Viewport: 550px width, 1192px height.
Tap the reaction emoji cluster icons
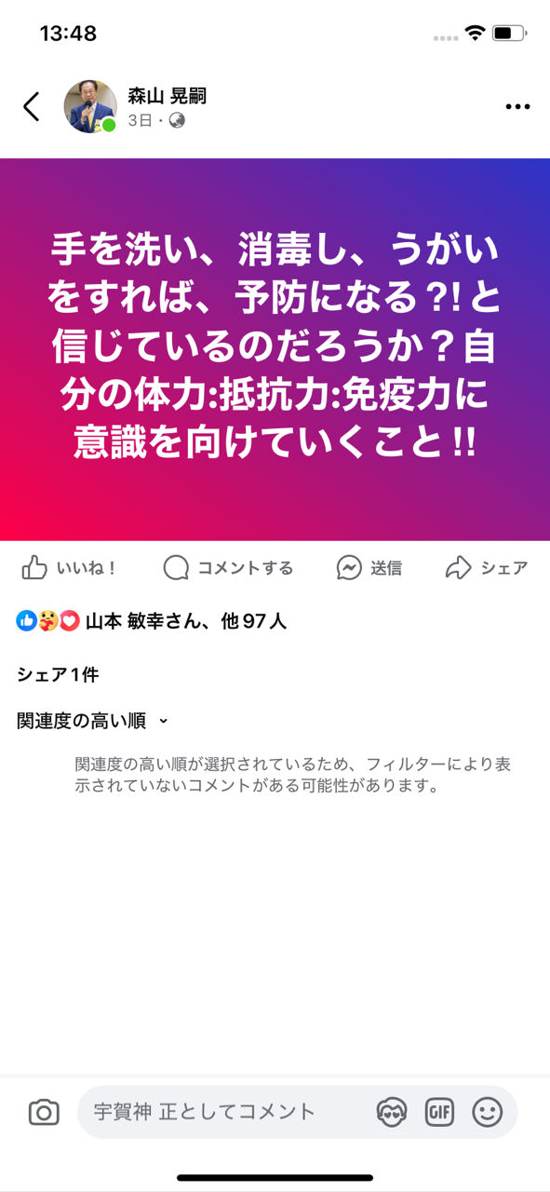(x=48, y=621)
